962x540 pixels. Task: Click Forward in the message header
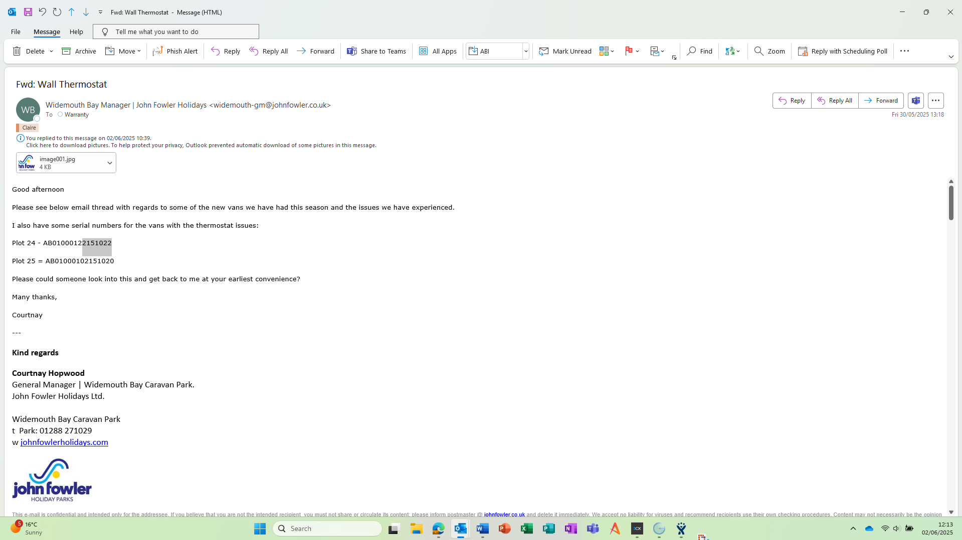tap(881, 101)
